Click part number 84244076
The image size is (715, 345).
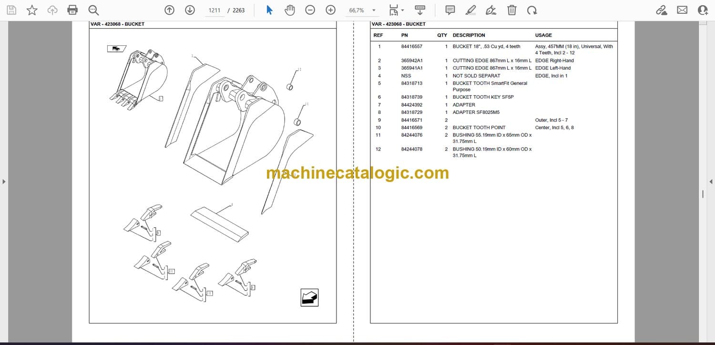click(412, 135)
